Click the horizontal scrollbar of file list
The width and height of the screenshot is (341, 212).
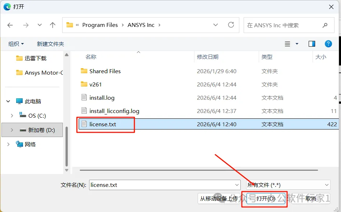199,170
